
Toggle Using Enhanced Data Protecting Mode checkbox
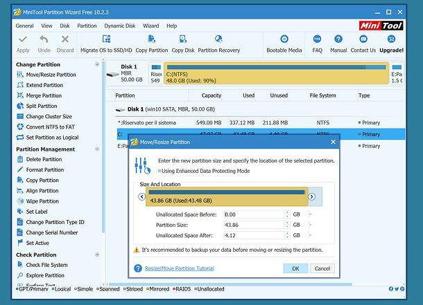tap(159, 171)
